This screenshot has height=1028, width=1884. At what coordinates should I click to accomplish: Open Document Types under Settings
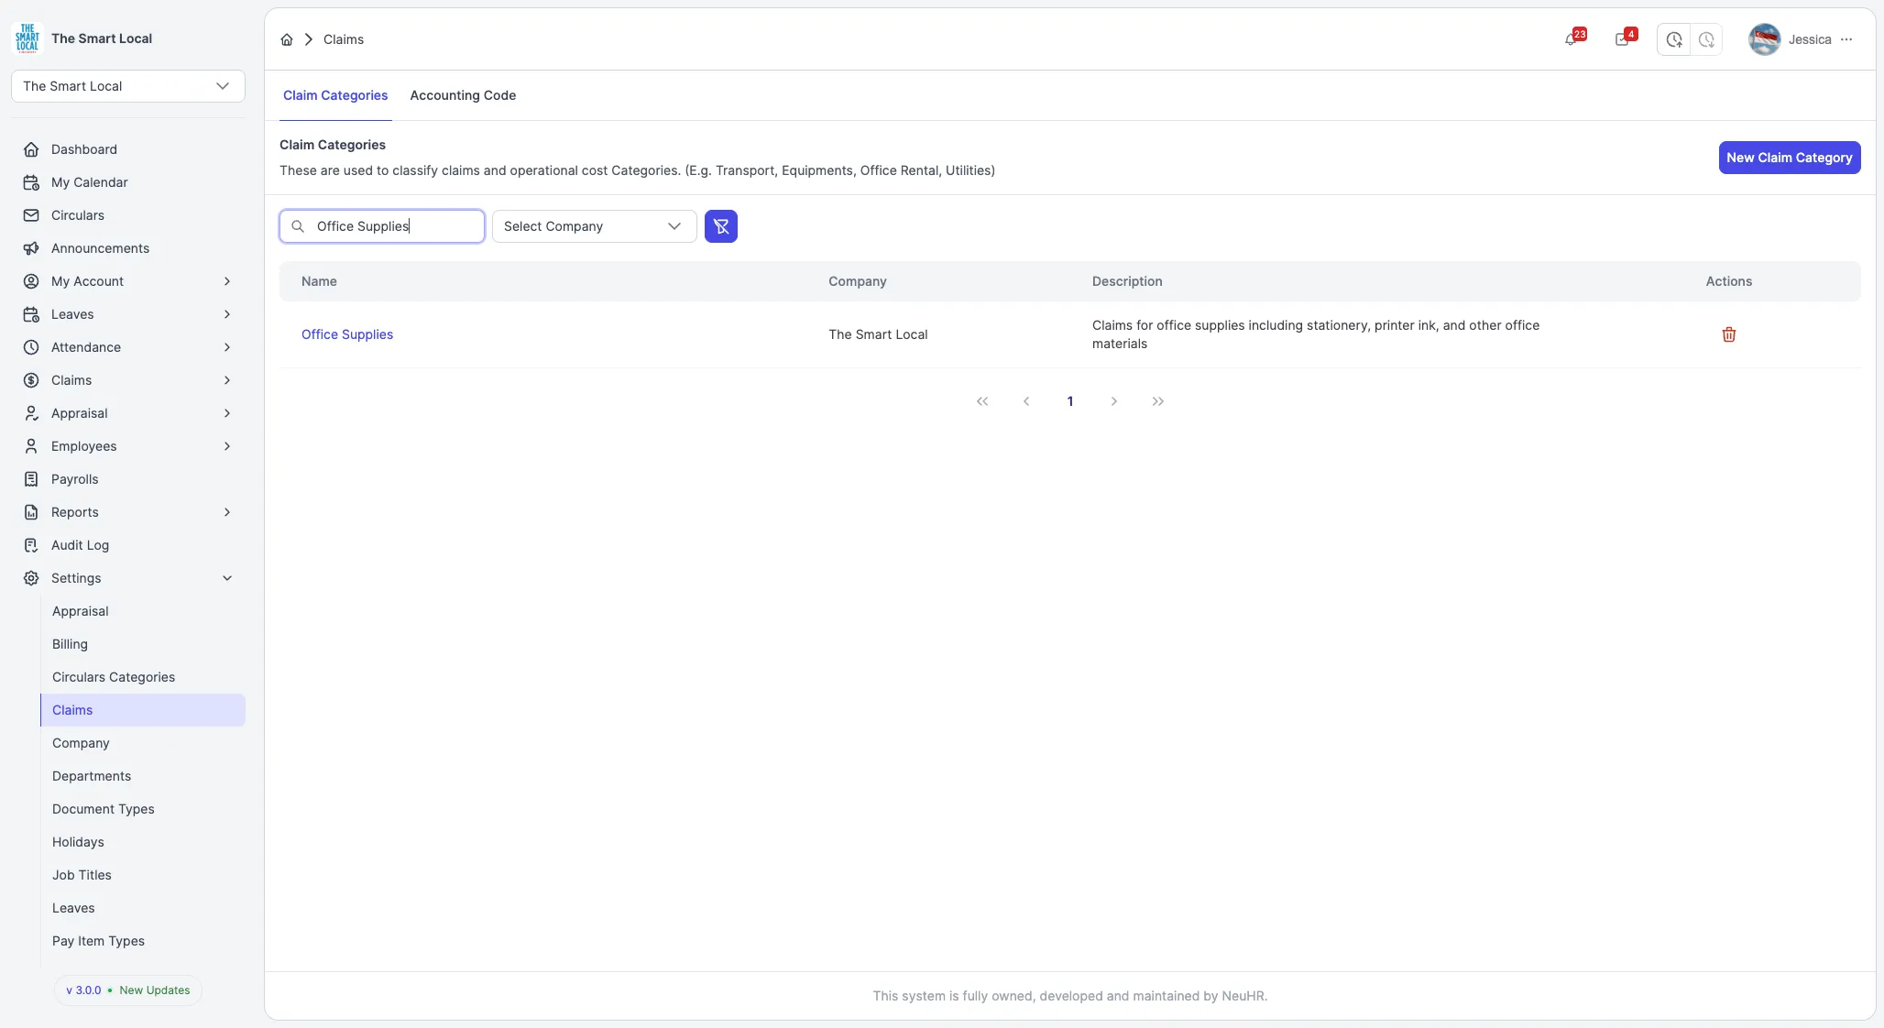click(104, 809)
